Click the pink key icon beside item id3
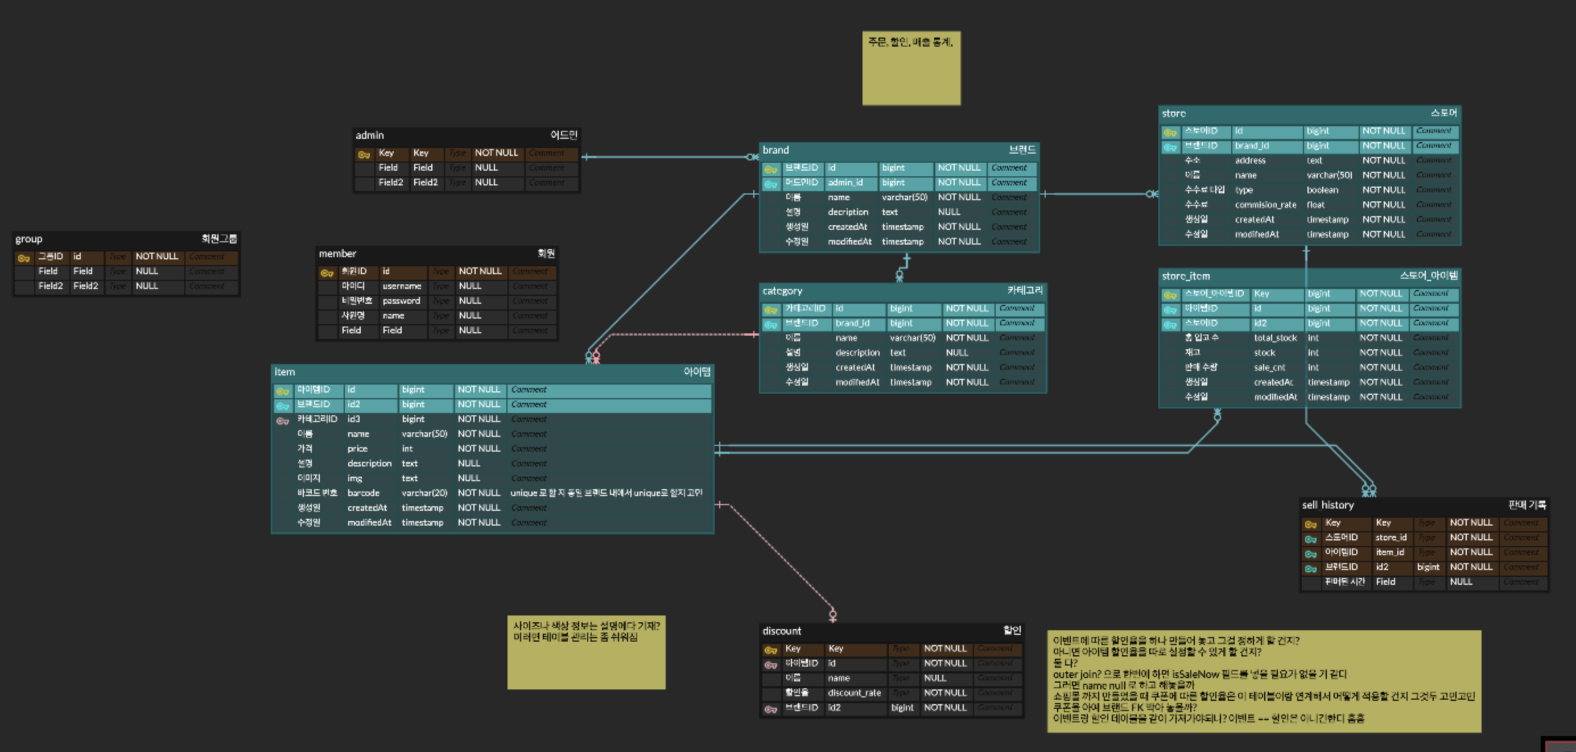This screenshot has height=752, width=1576. (282, 420)
